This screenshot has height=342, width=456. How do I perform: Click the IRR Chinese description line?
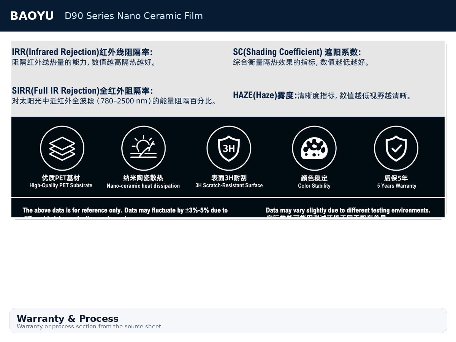85,62
